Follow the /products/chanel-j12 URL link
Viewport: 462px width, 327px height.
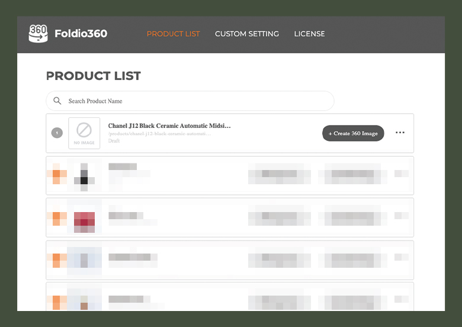159,134
